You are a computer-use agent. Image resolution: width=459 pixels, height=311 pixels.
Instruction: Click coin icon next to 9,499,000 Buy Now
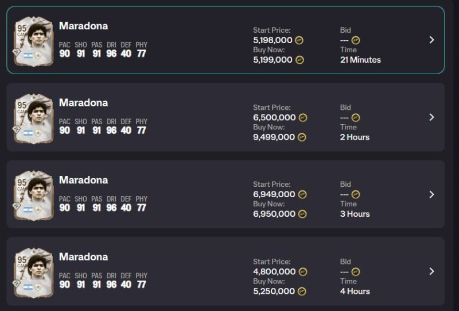point(302,137)
